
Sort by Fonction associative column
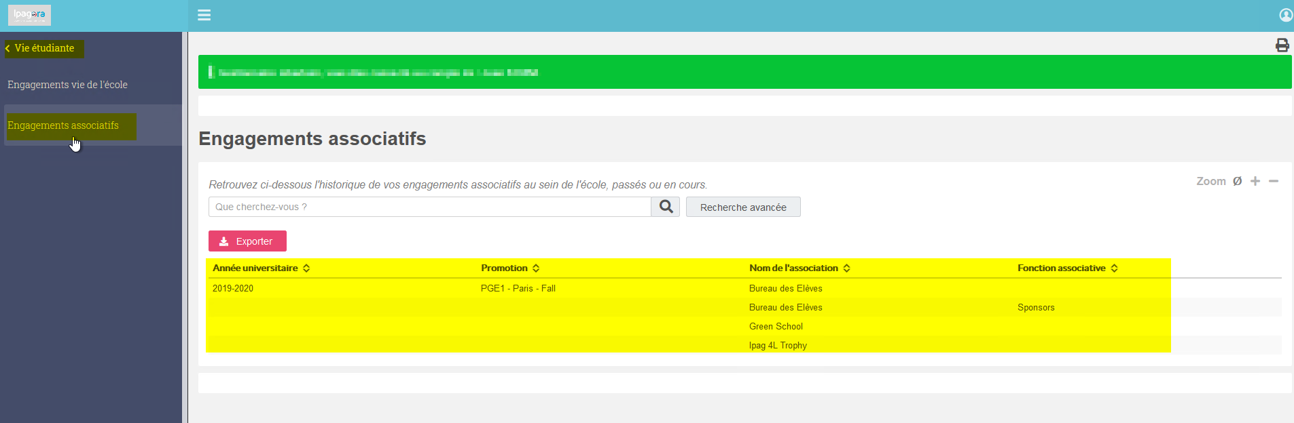pyautogui.click(x=1068, y=268)
